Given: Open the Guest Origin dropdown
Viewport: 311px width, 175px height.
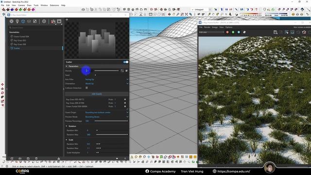Looking at the screenshot, I should tap(106, 112).
